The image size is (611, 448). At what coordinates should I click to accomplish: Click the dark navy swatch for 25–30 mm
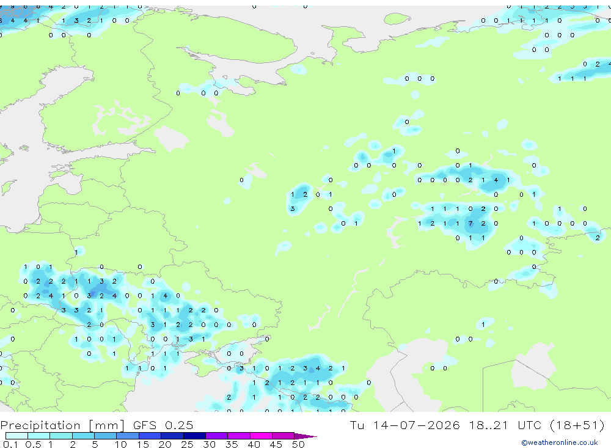pos(194,436)
